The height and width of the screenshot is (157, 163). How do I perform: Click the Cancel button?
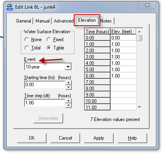coord(66,138)
